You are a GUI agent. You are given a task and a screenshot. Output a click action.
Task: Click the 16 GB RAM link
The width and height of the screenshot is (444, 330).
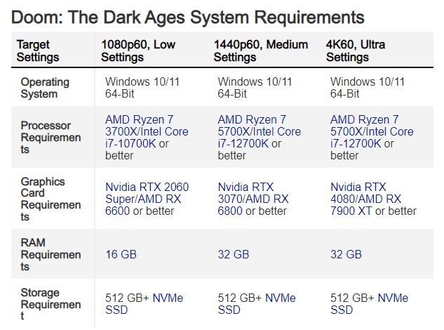pyautogui.click(x=121, y=254)
